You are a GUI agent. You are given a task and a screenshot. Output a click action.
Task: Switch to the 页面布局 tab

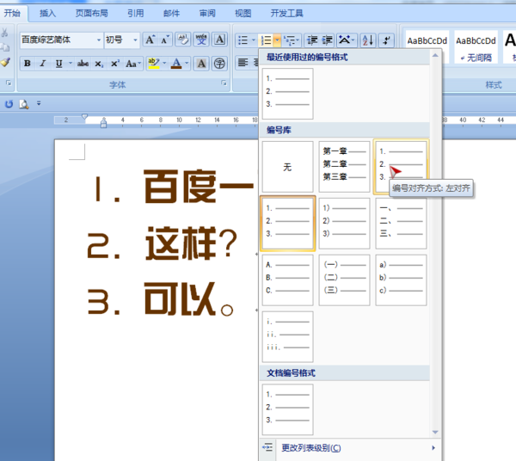pyautogui.click(x=91, y=13)
